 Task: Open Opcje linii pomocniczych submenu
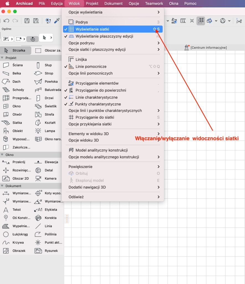tap(113, 73)
